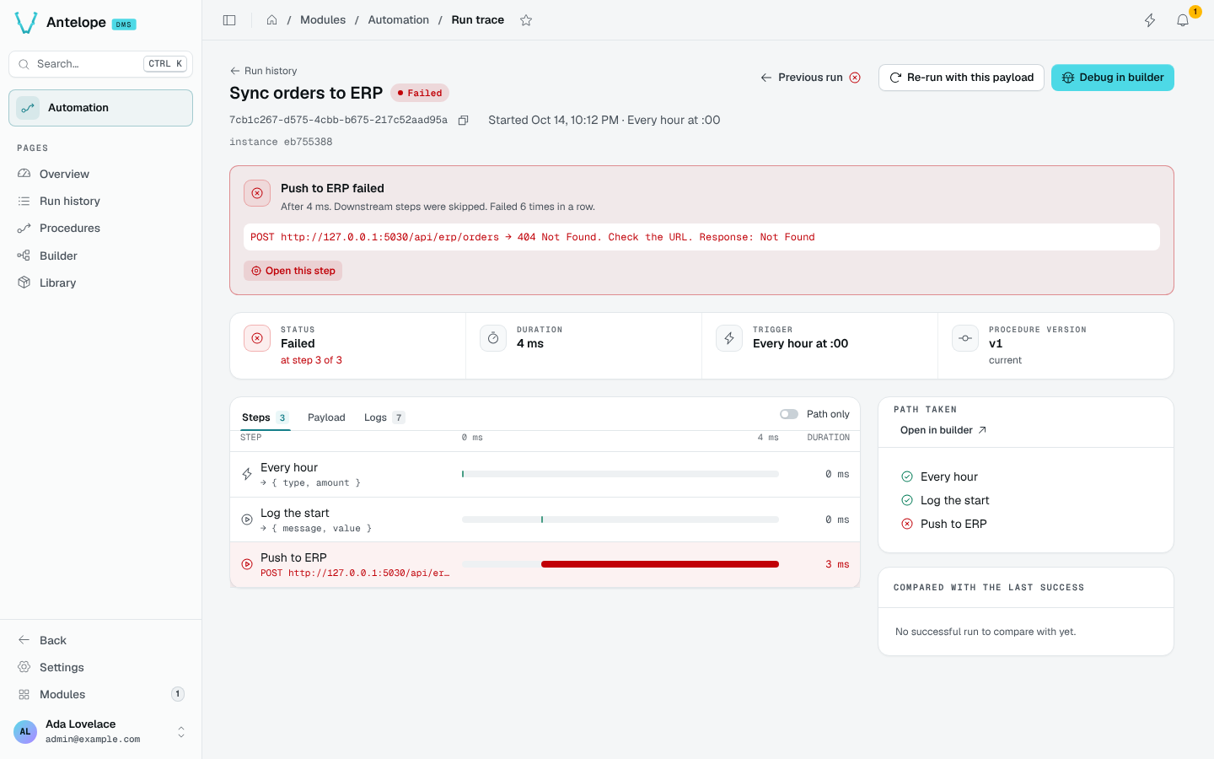The image size is (1214, 759).
Task: Toggle the Path only switch
Action: [789, 414]
